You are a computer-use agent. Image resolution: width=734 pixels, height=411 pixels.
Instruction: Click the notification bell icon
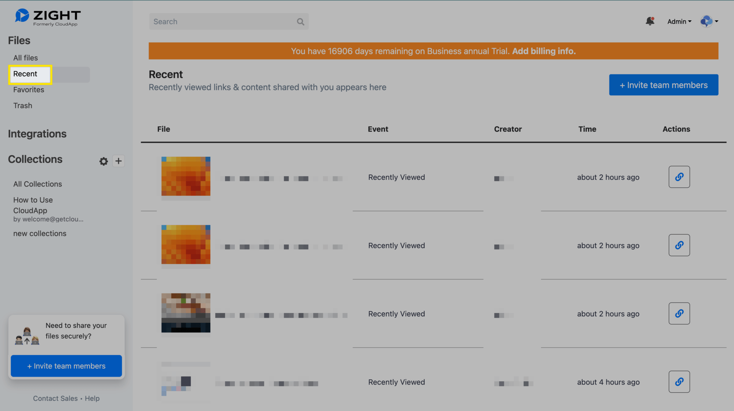650,21
